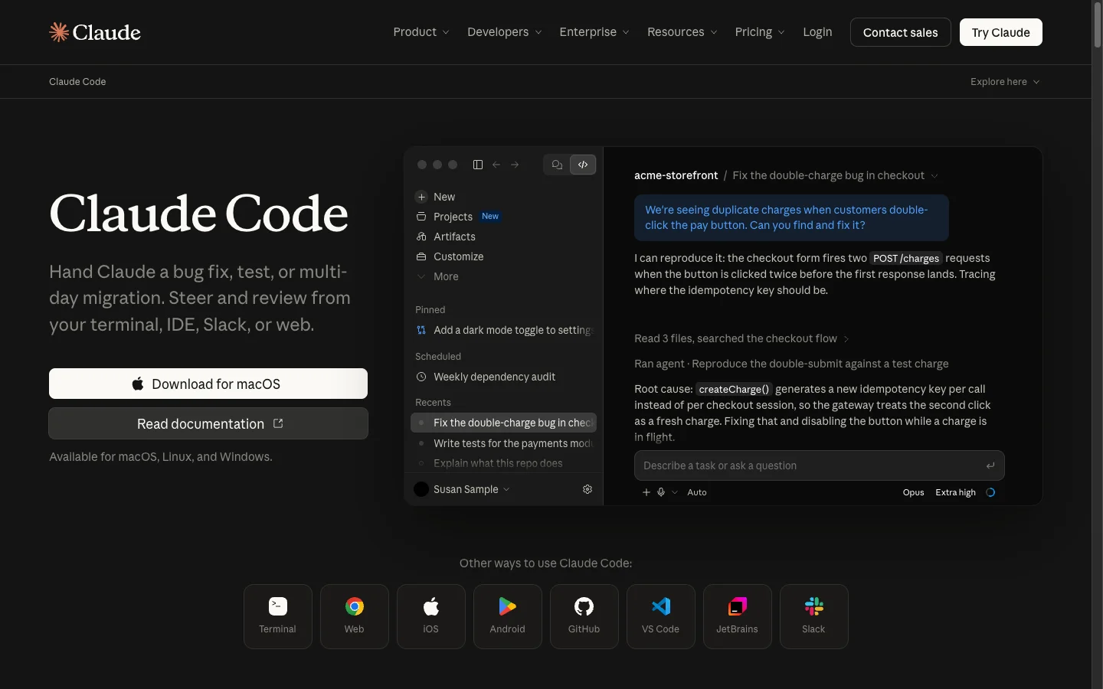Open Customize in the mockup sidebar
The height and width of the screenshot is (689, 1103).
coord(450,256)
